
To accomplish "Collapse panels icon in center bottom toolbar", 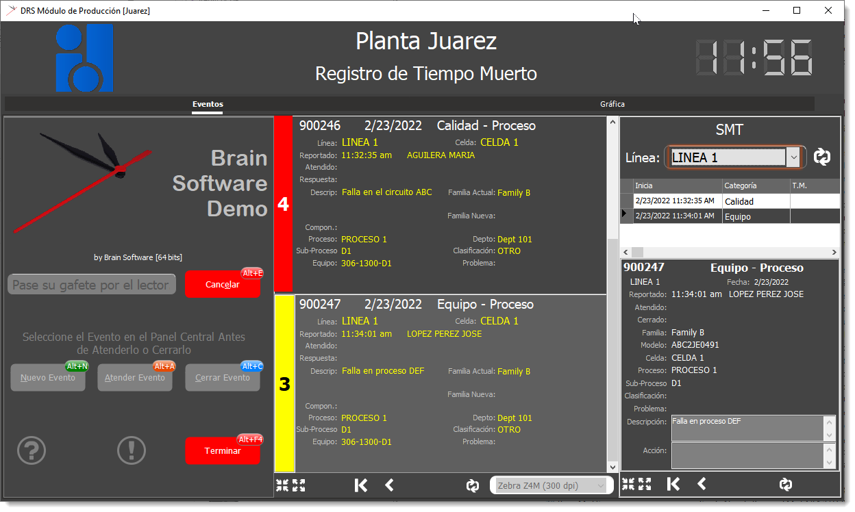I will click(282, 485).
